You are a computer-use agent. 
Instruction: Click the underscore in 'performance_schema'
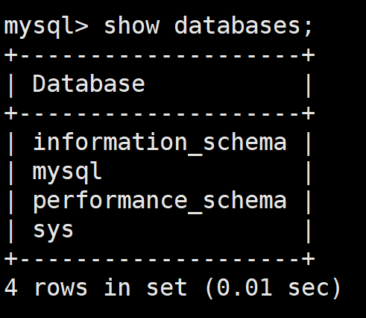click(x=195, y=213)
